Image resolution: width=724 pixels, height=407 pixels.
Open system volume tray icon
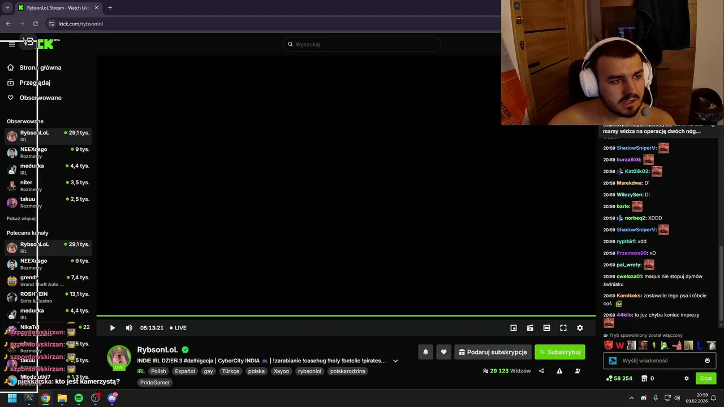click(x=678, y=398)
